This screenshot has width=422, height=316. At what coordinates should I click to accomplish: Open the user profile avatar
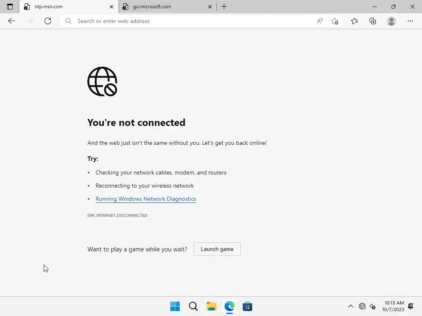[x=392, y=21]
